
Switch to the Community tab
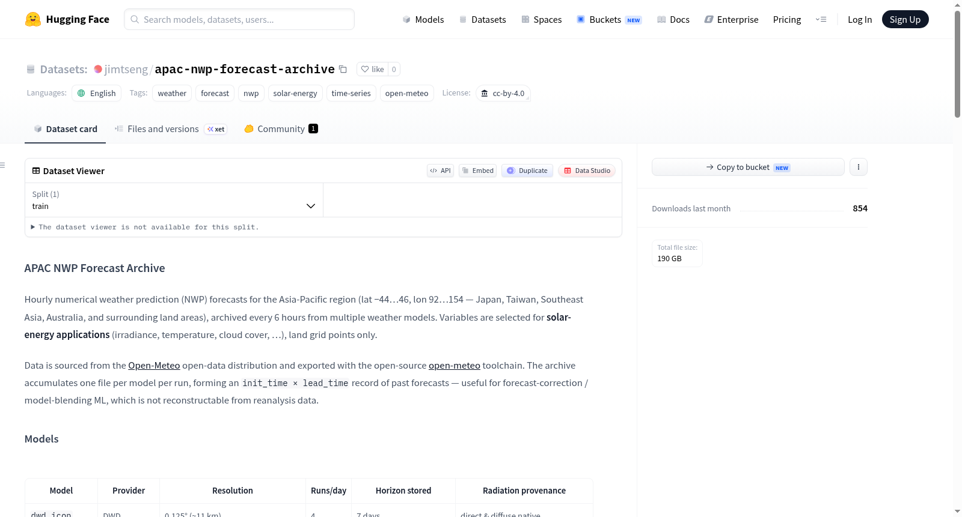(x=281, y=129)
